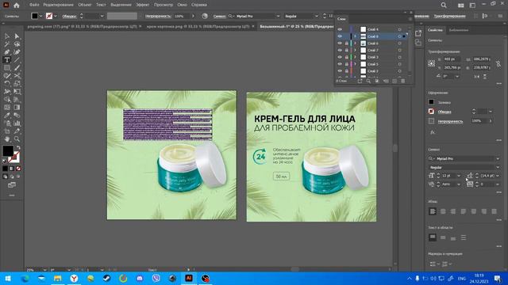Open rotation angle dropdown in Transform
Viewport: 508px width, 285px height.
tap(457, 77)
